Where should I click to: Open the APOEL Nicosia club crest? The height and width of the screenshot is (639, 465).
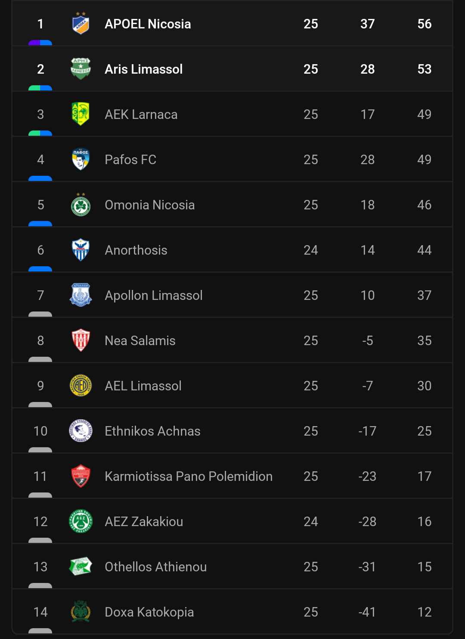[81, 23]
